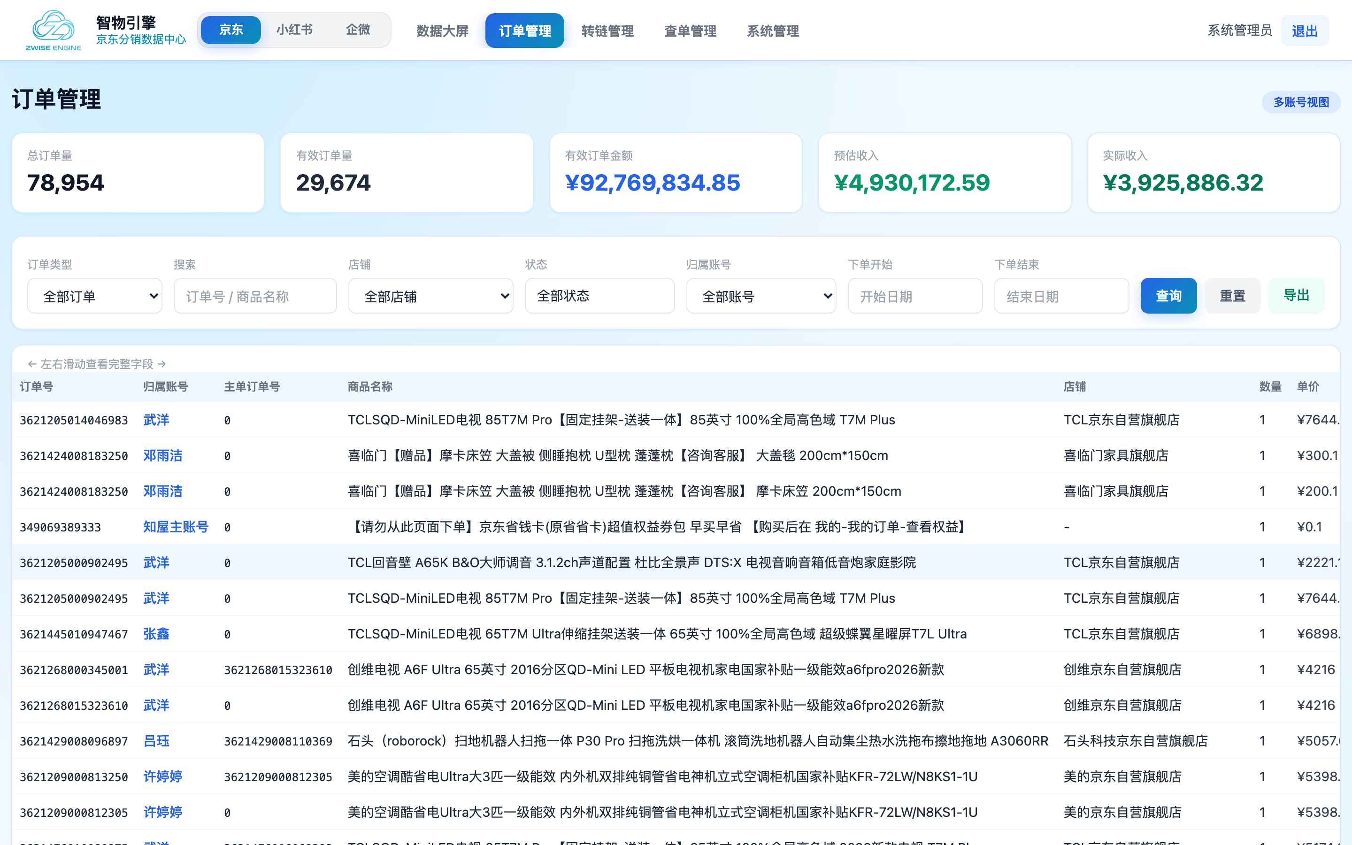This screenshot has height=845, width=1352.
Task: Open the 多账号视图 view
Action: [1301, 102]
